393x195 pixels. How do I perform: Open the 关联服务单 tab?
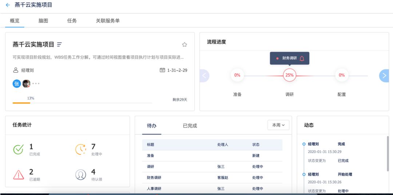pos(108,21)
